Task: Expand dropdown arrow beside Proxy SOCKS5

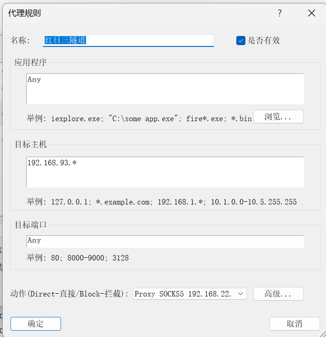Action: (x=241, y=294)
